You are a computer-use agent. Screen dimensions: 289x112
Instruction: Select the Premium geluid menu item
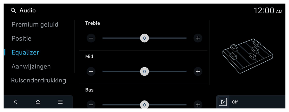pyautogui.click(x=35, y=25)
